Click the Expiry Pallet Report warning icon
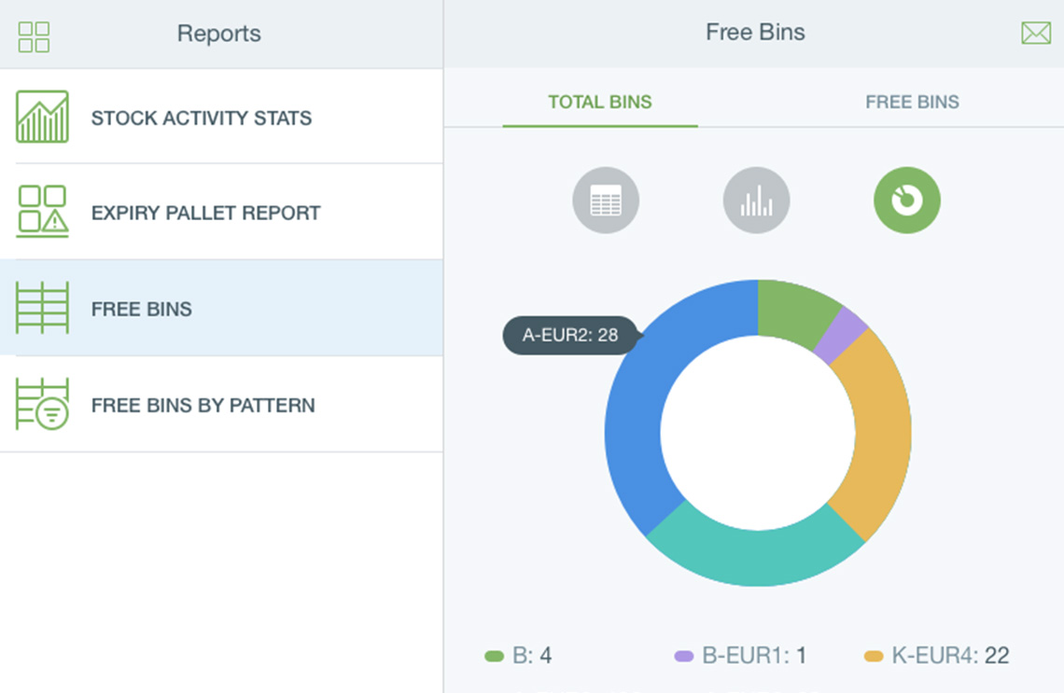 coord(42,212)
